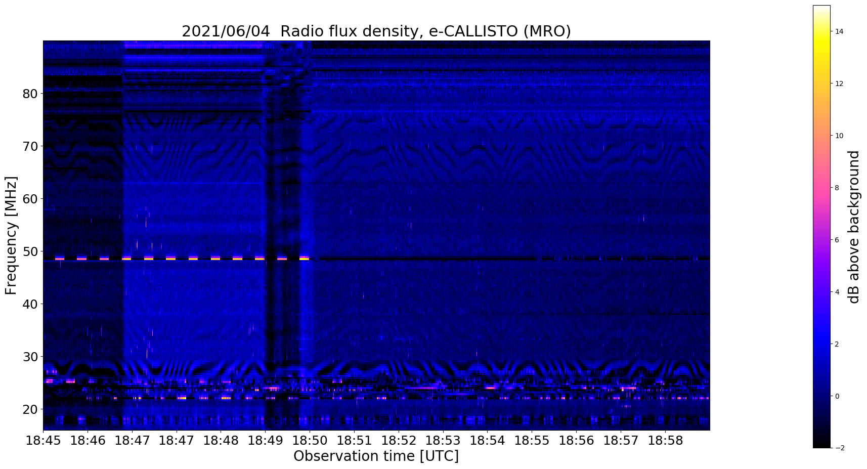The height and width of the screenshot is (469, 867).
Task: Click the 18:45 time tick label
Action: 43,441
